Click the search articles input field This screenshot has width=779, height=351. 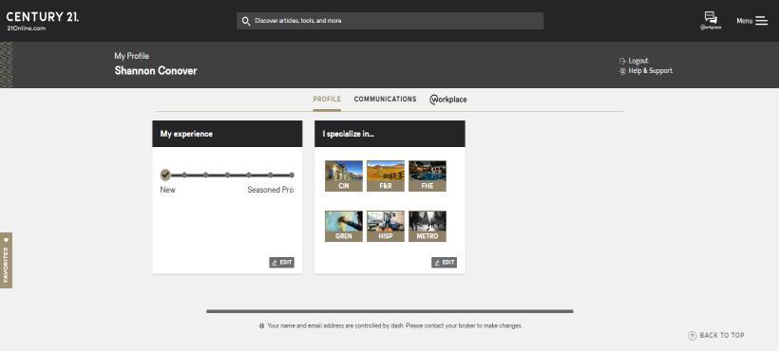click(390, 21)
